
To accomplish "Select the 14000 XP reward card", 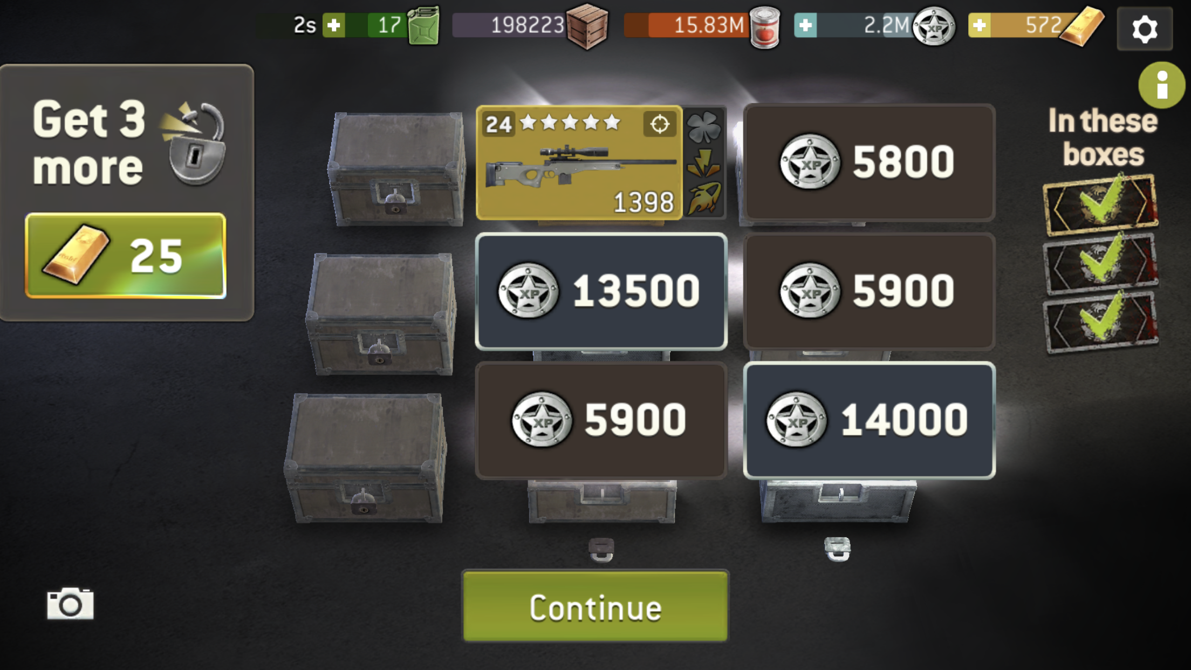I will [x=869, y=420].
